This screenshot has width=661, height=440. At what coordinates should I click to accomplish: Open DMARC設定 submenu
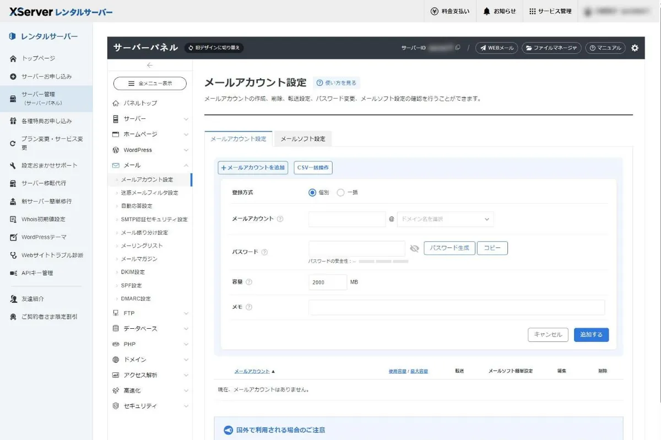[136, 298]
